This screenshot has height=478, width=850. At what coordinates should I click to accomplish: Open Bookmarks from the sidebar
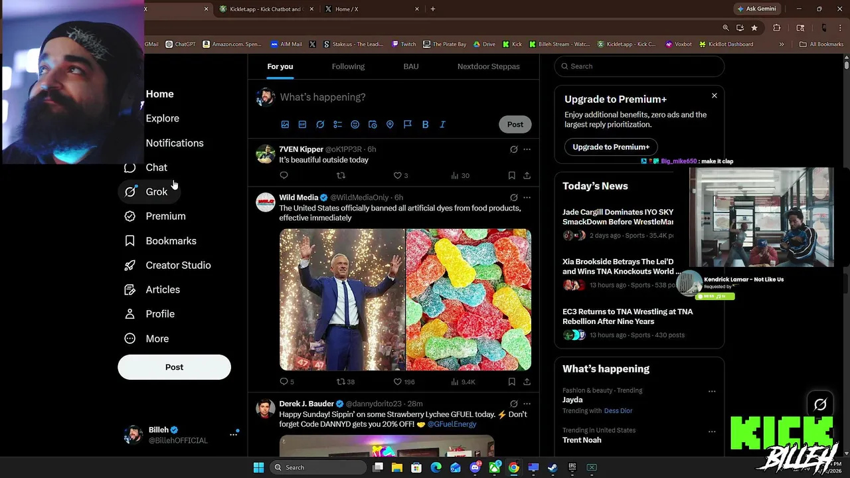pos(161,241)
